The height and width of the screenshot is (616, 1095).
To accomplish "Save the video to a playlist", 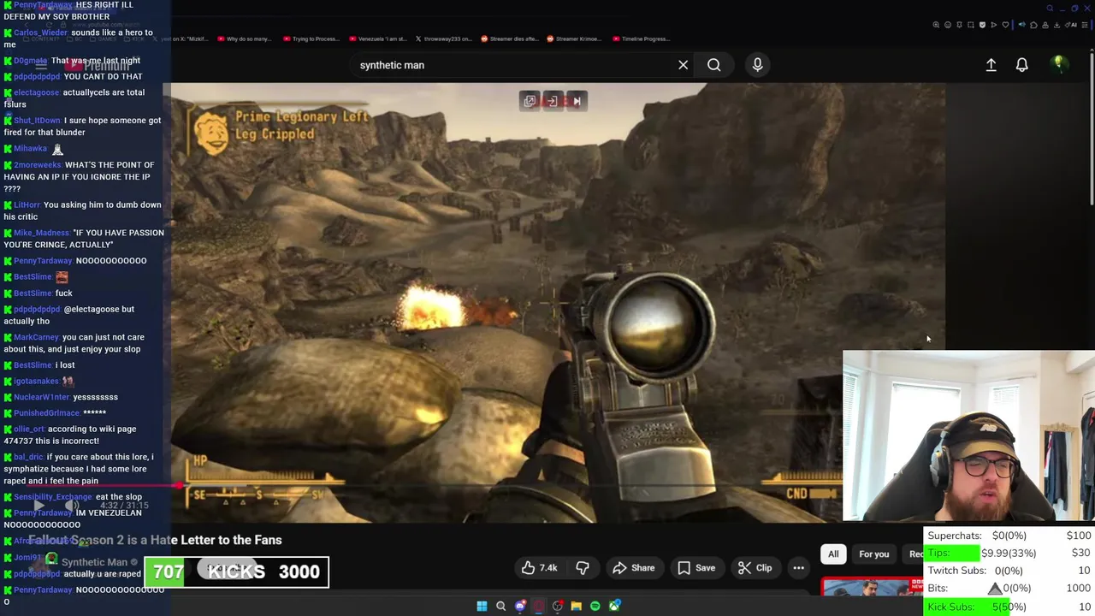I will [696, 568].
